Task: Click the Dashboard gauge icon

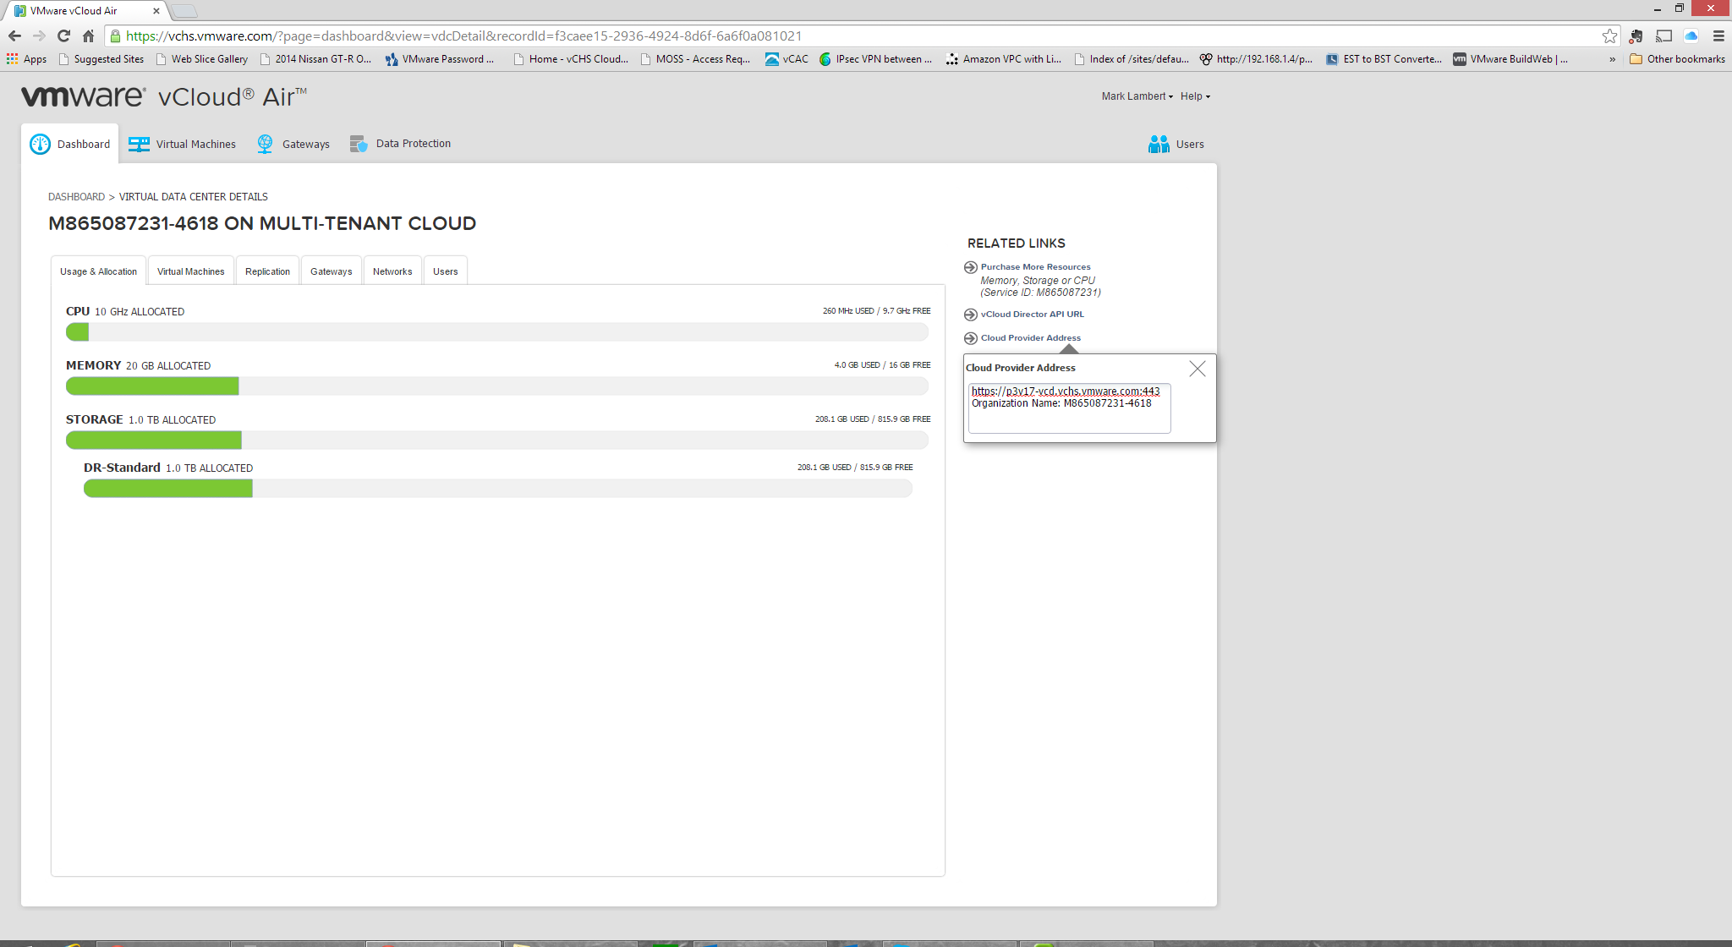Action: pos(40,144)
